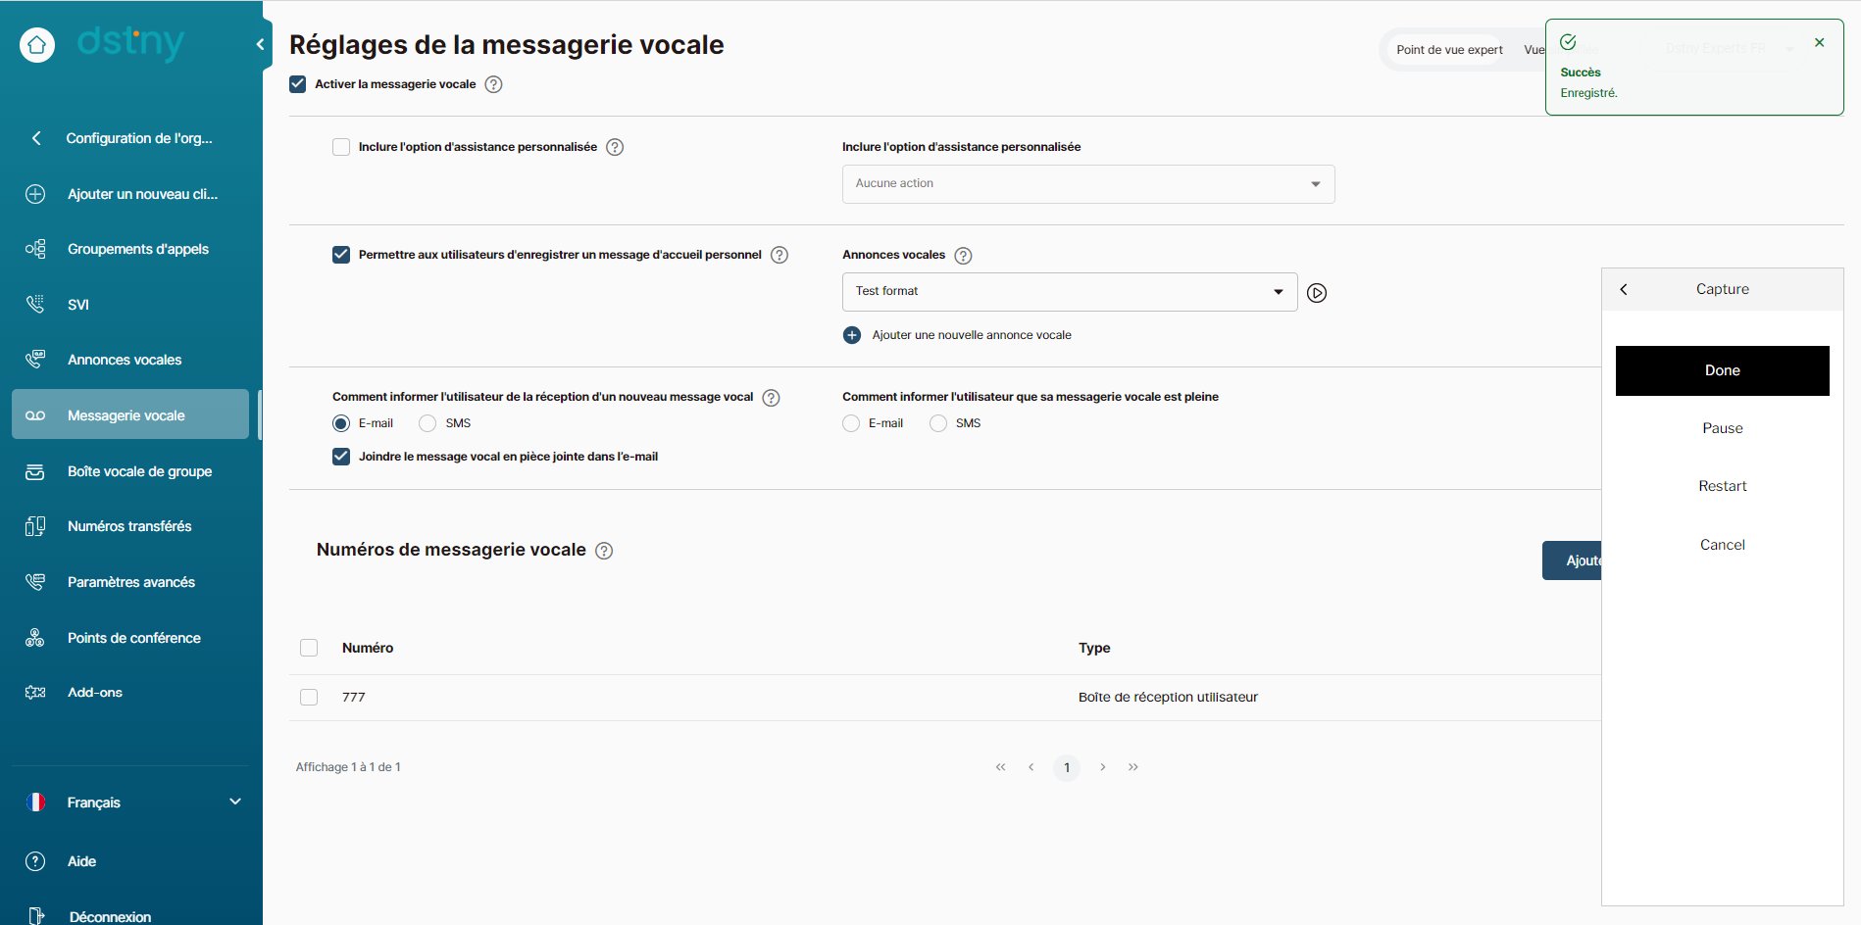Click the Done button in Capture panel
Screen dimensions: 1861x925
[x=1722, y=370]
